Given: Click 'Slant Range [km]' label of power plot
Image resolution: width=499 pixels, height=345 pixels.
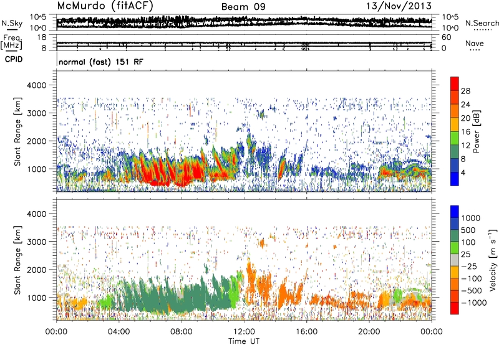Looking at the screenshot, I should [x=17, y=131].
